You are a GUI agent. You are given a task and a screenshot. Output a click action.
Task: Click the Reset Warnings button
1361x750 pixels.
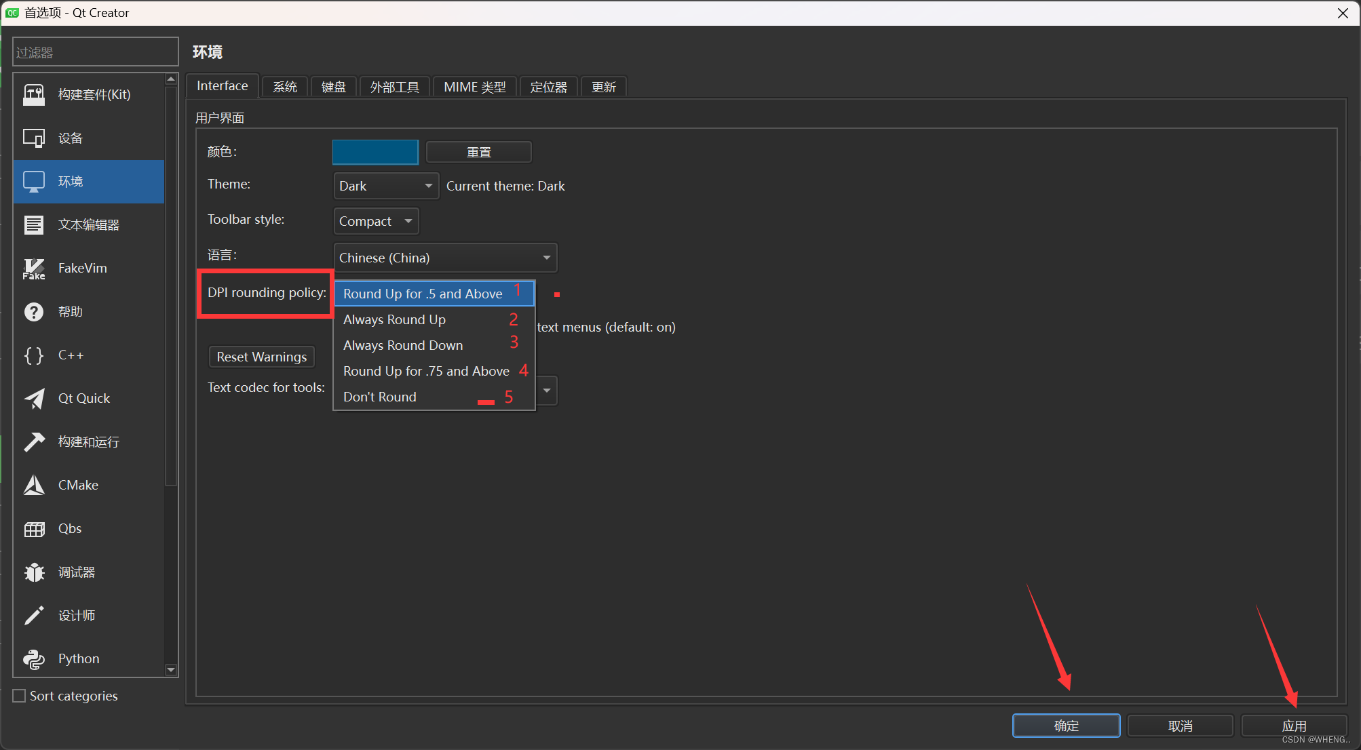tap(261, 356)
